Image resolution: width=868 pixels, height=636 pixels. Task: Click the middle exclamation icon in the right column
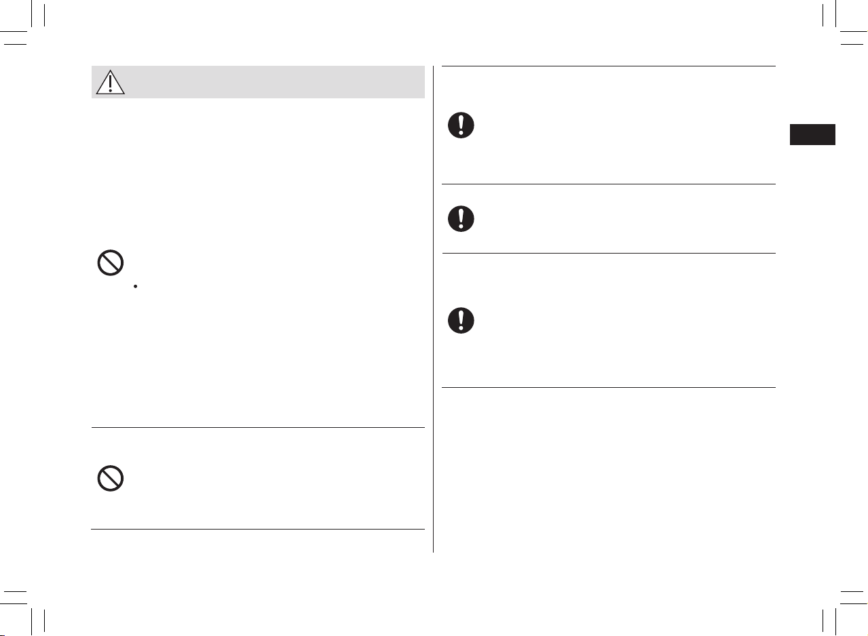461,218
